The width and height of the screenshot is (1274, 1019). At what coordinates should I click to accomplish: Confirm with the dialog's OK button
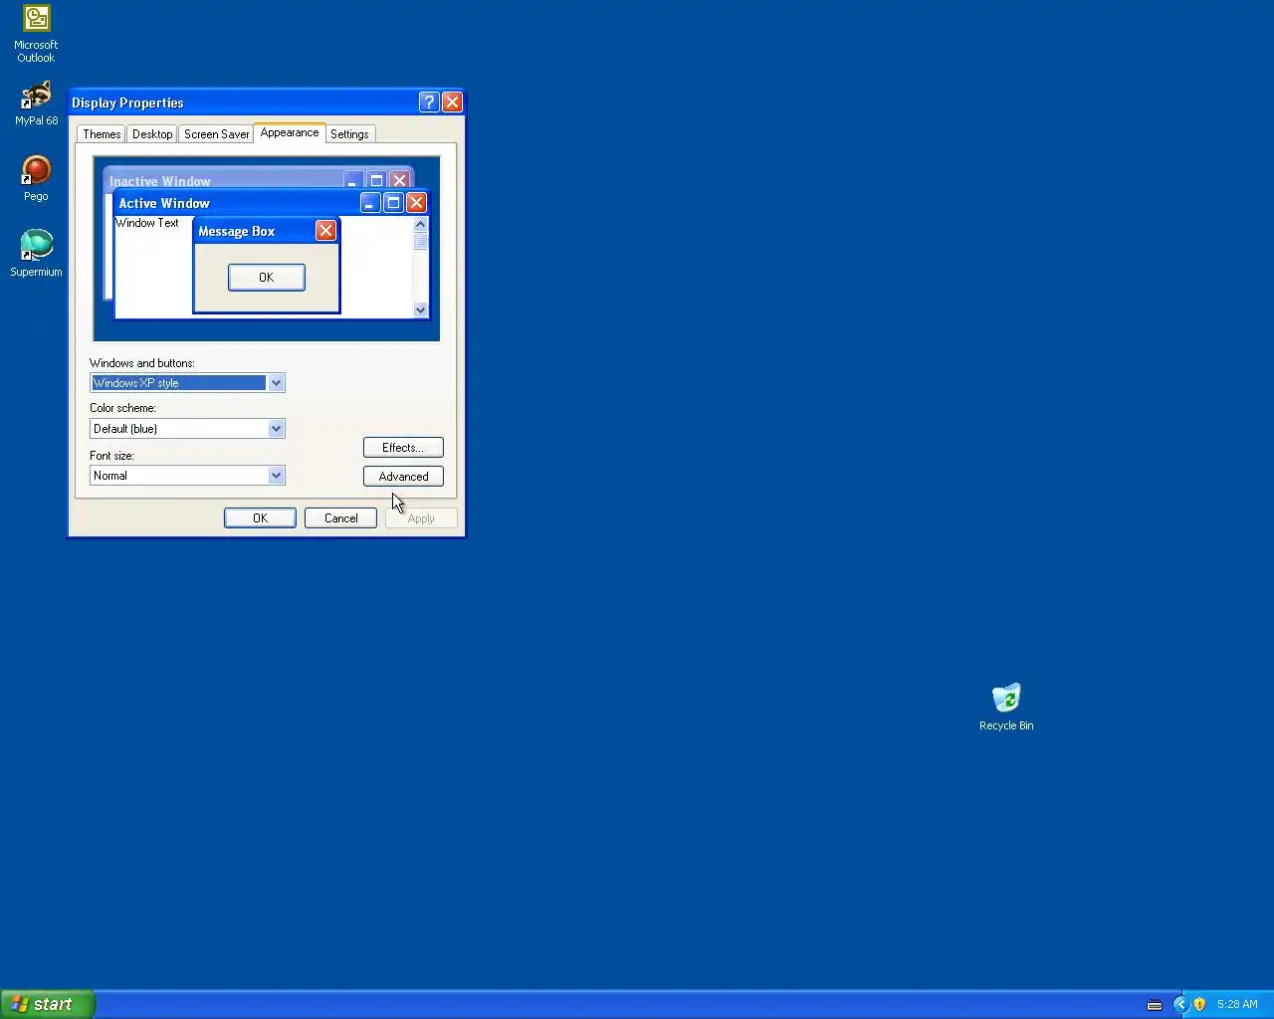[260, 518]
